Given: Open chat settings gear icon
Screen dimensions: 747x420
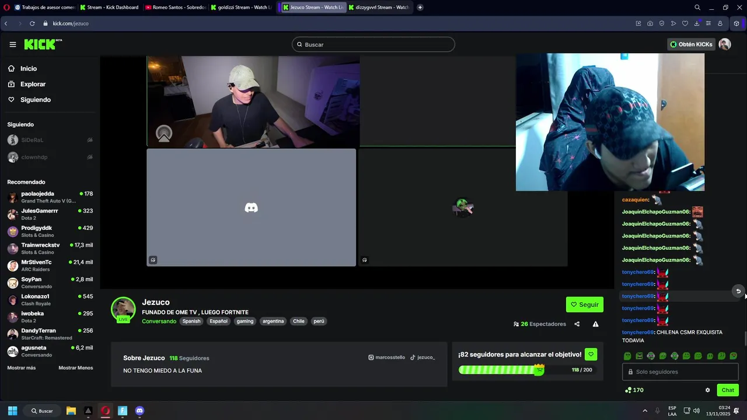Looking at the screenshot, I should click(x=708, y=390).
